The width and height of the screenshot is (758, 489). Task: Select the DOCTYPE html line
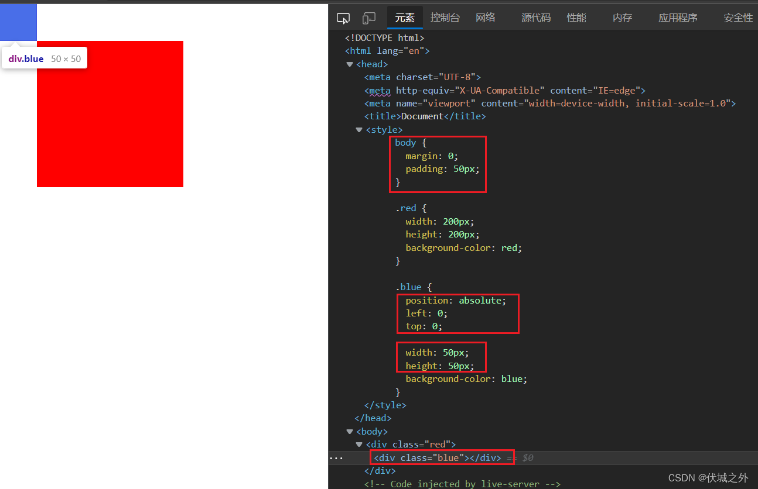click(x=384, y=38)
